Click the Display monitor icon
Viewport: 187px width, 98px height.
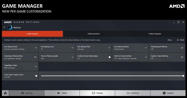[x=93, y=93]
